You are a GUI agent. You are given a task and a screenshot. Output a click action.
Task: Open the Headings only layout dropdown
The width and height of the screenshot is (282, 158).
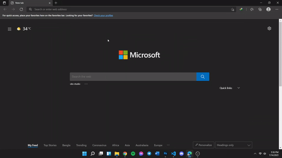[x=233, y=145]
